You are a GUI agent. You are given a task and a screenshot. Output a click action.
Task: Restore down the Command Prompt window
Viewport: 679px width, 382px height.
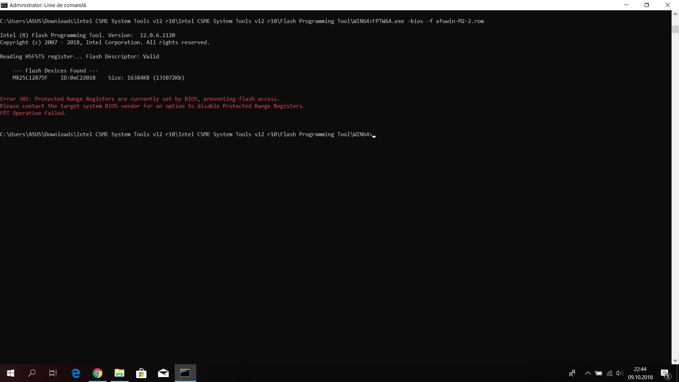[x=647, y=5]
